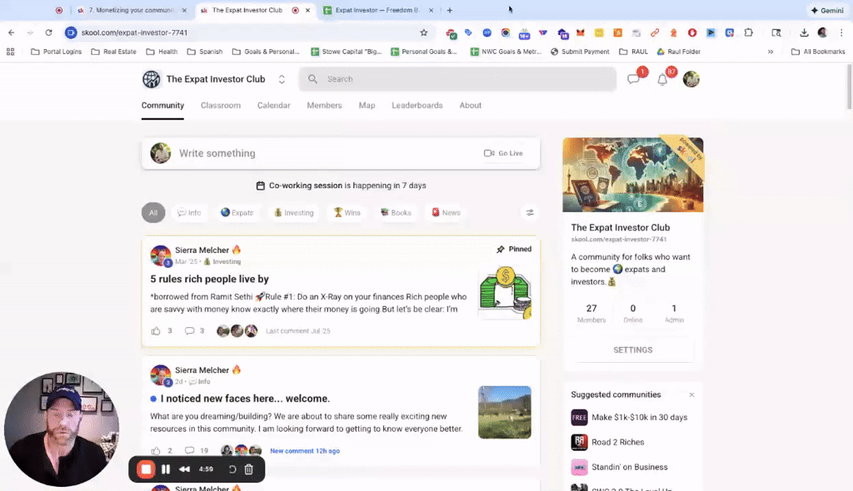
Task: Open comments on 5 rules post
Action: (189, 330)
